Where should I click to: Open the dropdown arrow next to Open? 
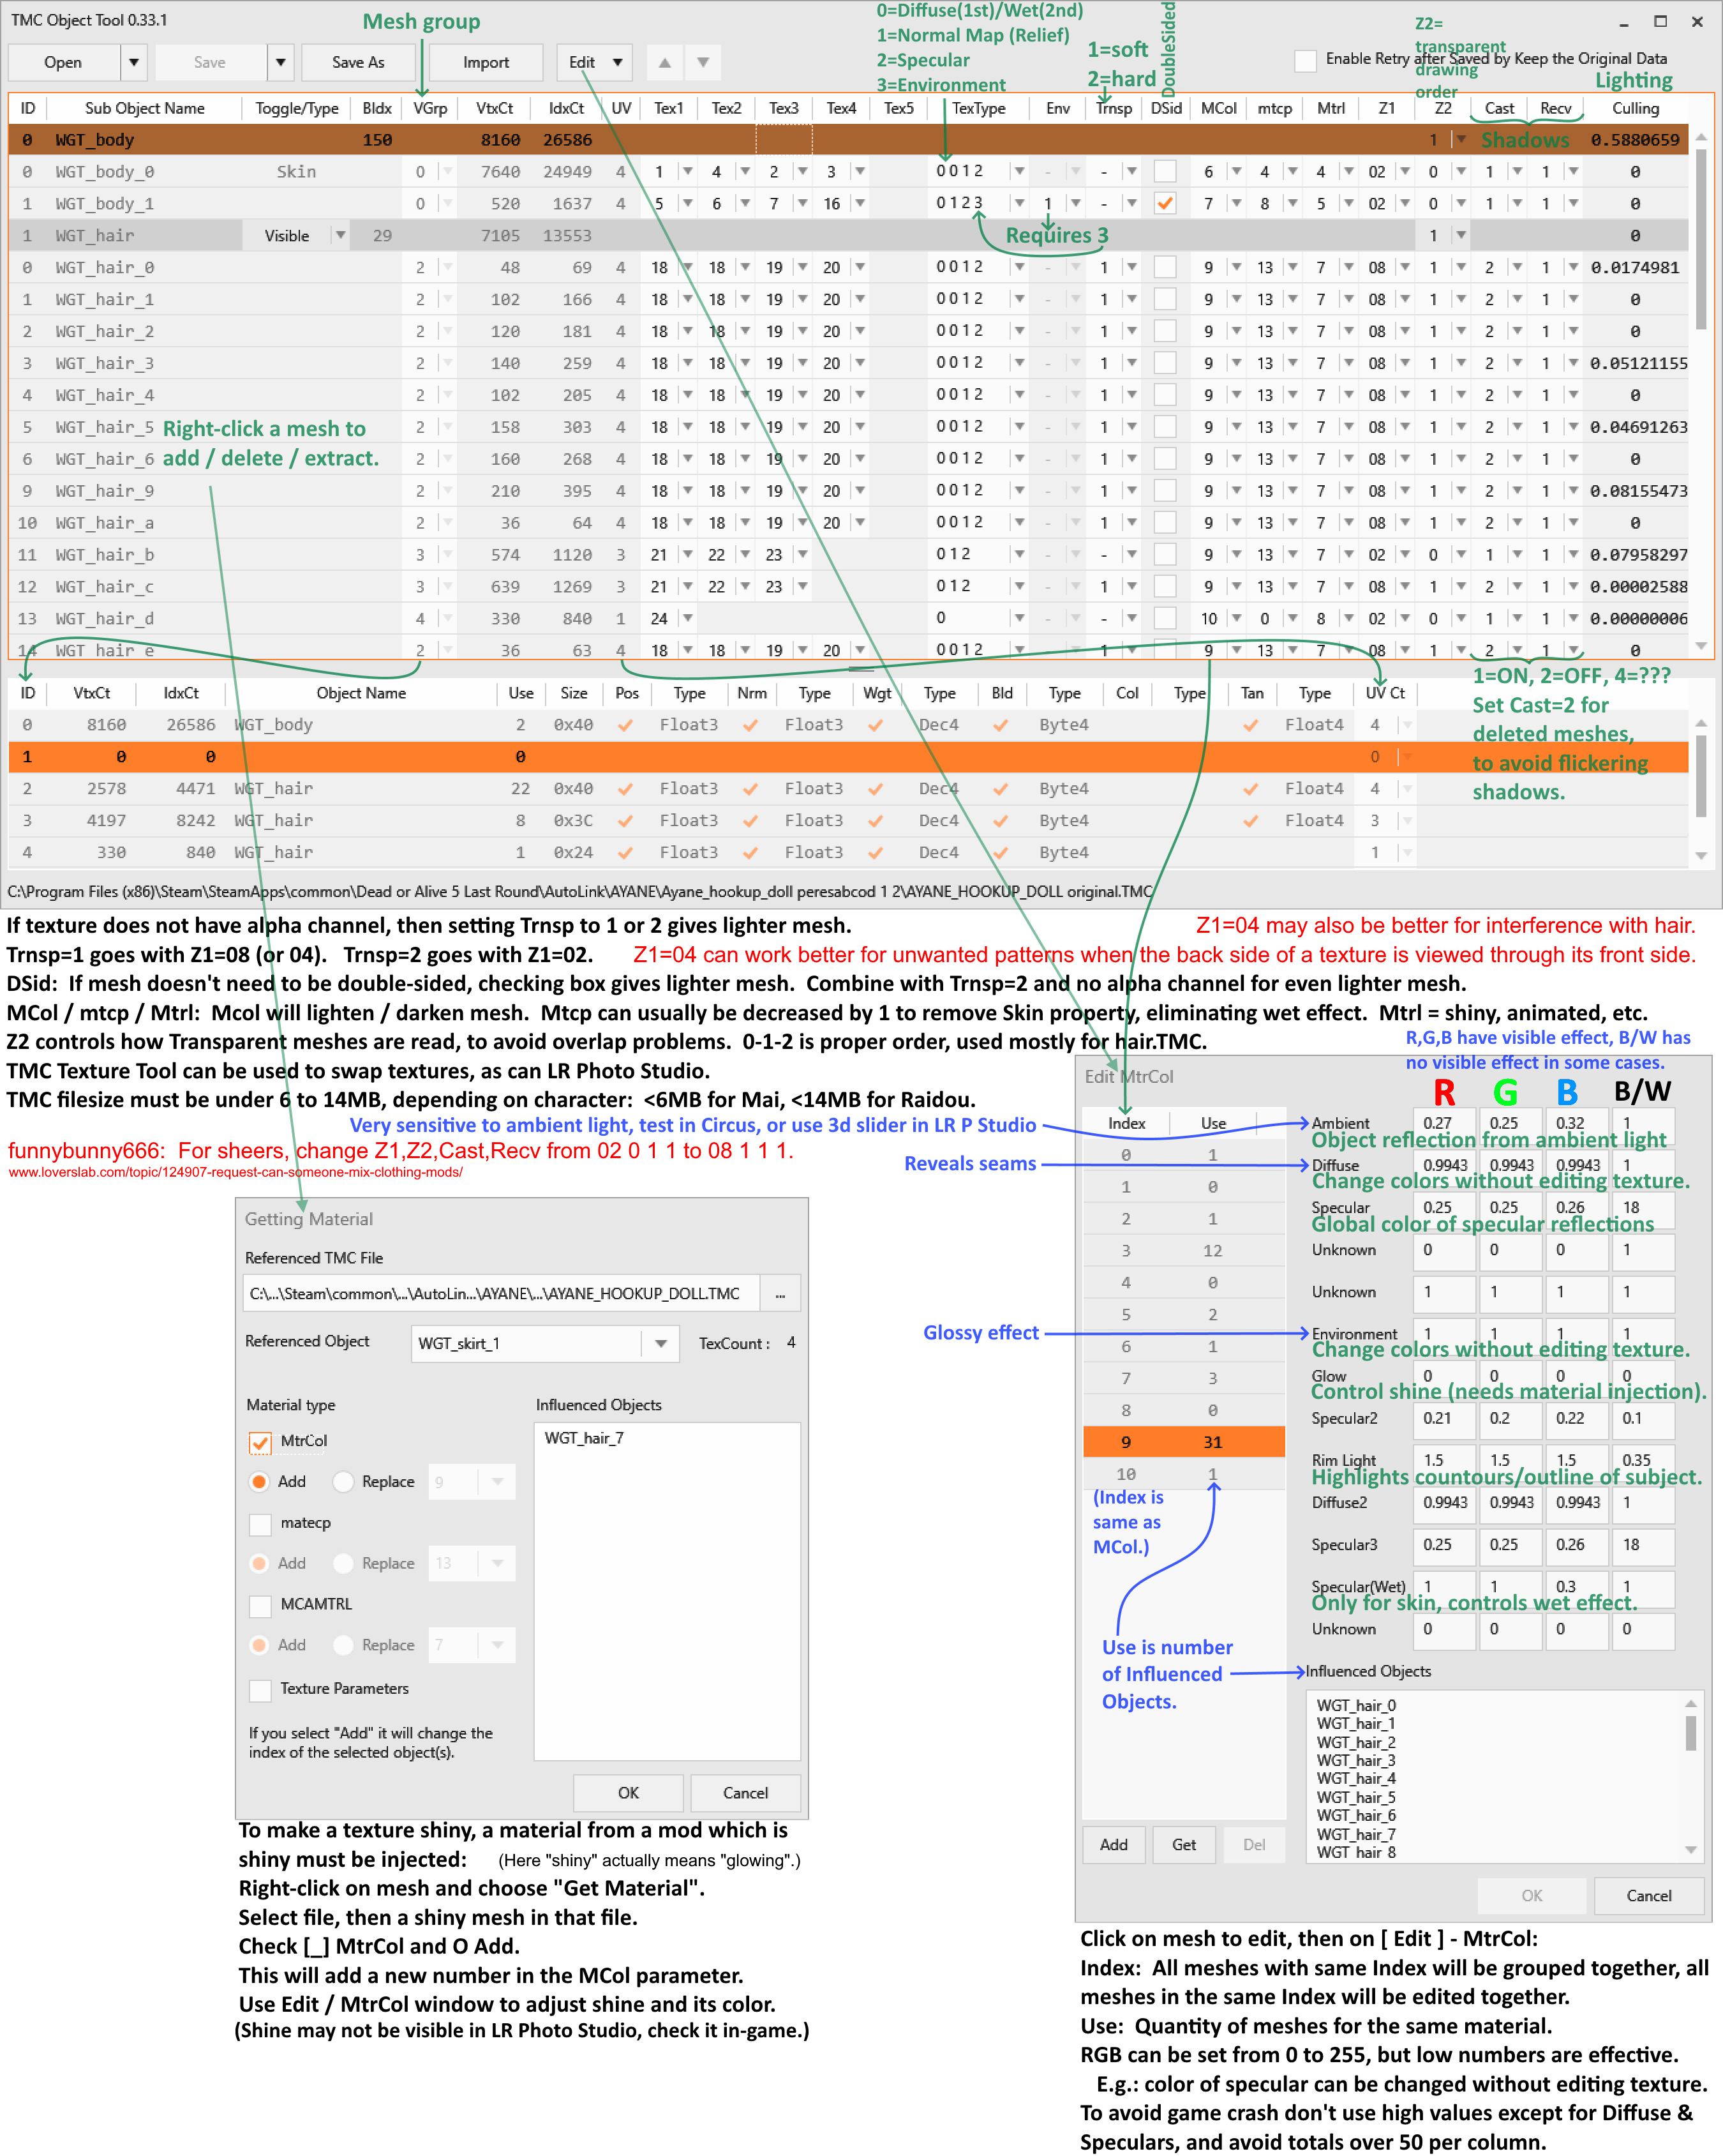(133, 62)
